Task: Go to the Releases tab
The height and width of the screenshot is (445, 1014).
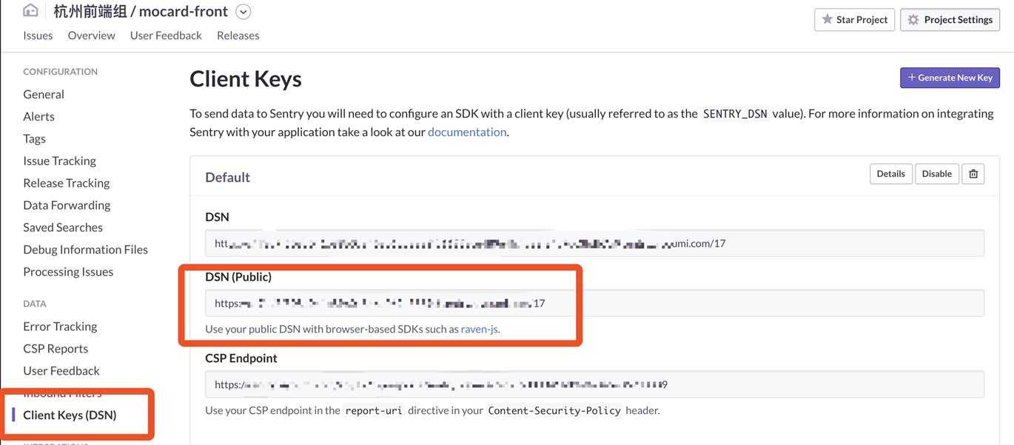Action: click(x=238, y=35)
